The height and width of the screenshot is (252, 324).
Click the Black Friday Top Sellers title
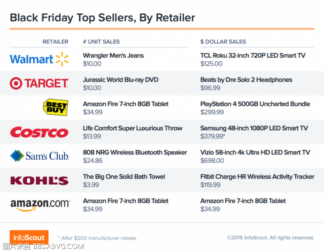pos(102,18)
